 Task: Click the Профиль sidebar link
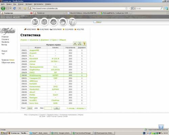(x=5, y=42)
